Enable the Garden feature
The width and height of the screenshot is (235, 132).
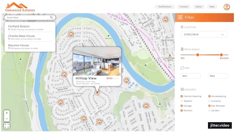click(209, 111)
